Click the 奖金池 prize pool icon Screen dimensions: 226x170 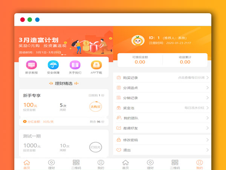[x=119, y=108]
